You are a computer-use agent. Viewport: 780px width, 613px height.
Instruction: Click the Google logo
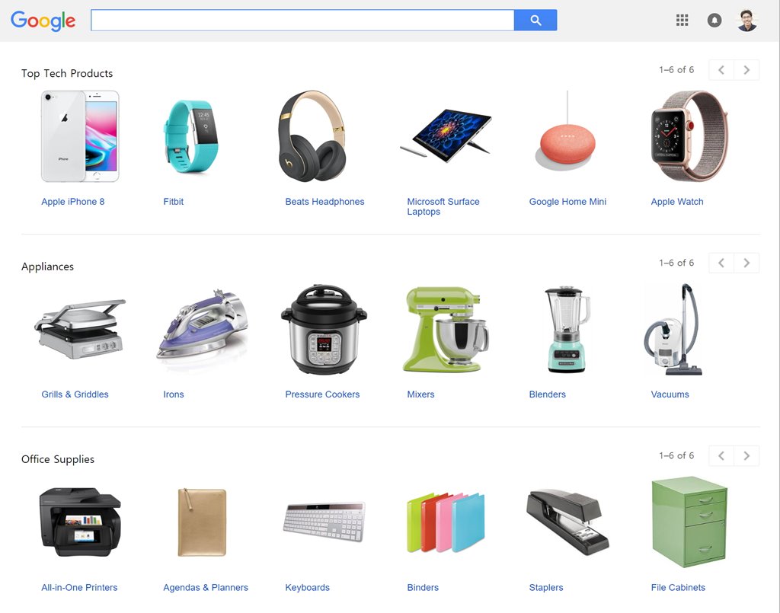(43, 21)
